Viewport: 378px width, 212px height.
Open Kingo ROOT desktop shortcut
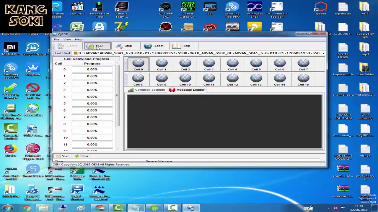click(33, 49)
